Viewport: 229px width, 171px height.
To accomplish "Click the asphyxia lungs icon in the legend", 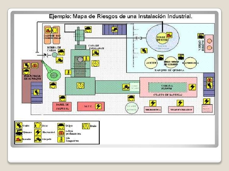I will pos(61,133).
